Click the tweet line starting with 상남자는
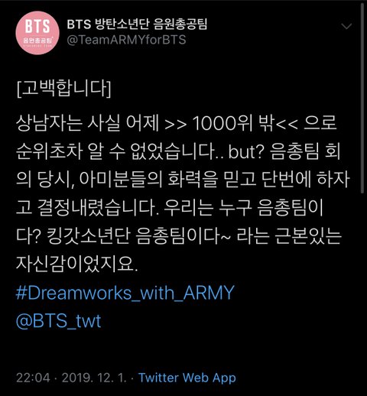This screenshot has height=396, width=367. [x=177, y=123]
